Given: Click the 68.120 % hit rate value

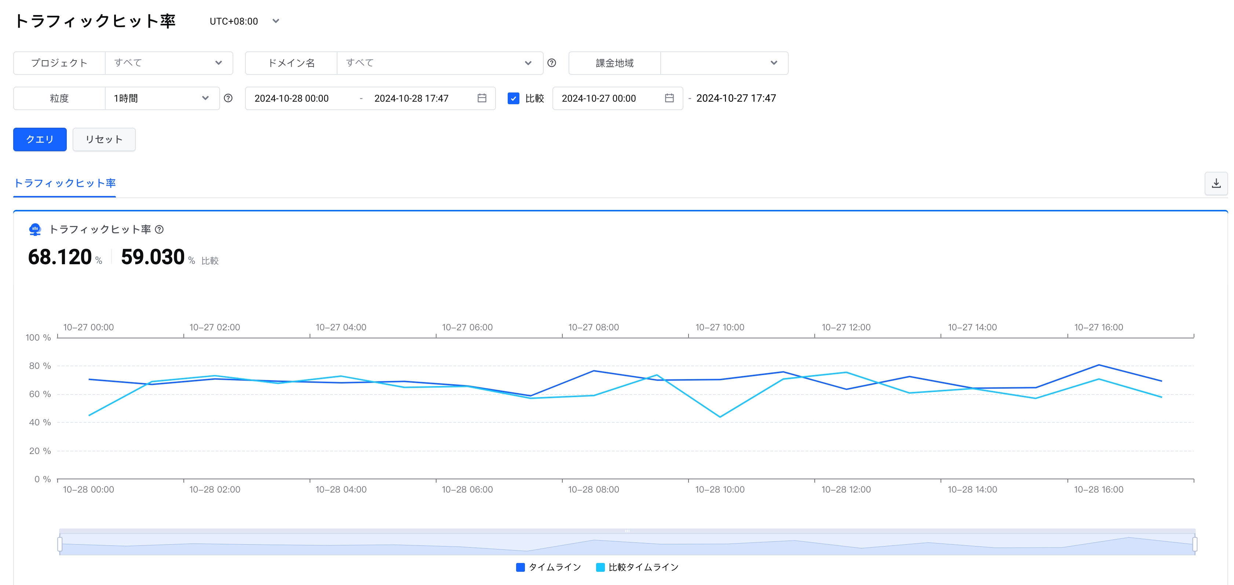Looking at the screenshot, I should point(65,257).
